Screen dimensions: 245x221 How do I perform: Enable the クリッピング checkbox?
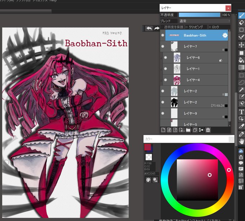[186, 27]
